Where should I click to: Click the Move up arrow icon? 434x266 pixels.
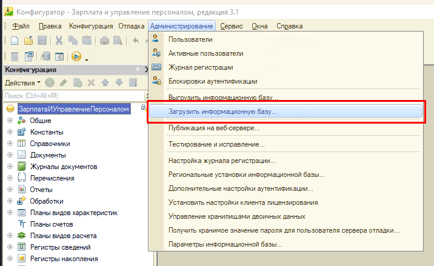[105, 82]
